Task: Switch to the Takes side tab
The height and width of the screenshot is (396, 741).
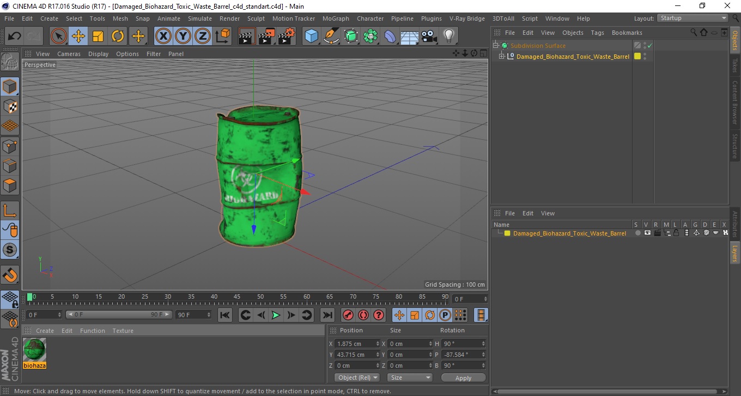Action: pos(735,65)
